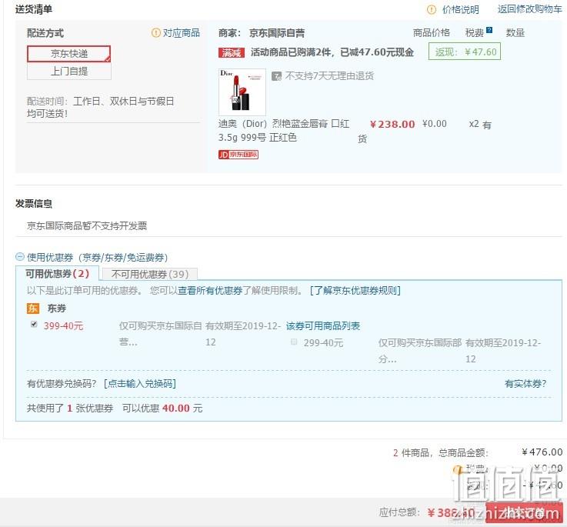Screen dimensions: 567x527
Task: Choose 上门自提 pickup option
Action: click(68, 72)
